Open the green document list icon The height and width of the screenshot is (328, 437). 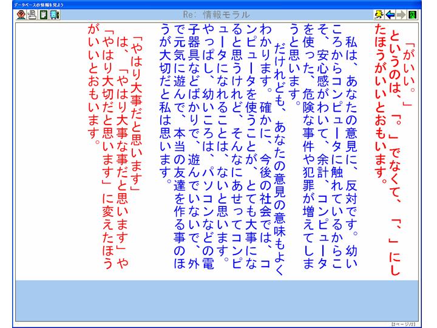43,15
